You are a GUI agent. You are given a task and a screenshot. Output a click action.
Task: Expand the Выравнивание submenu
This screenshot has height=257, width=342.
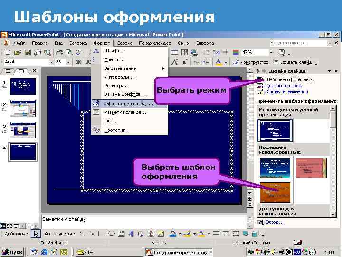(129, 69)
